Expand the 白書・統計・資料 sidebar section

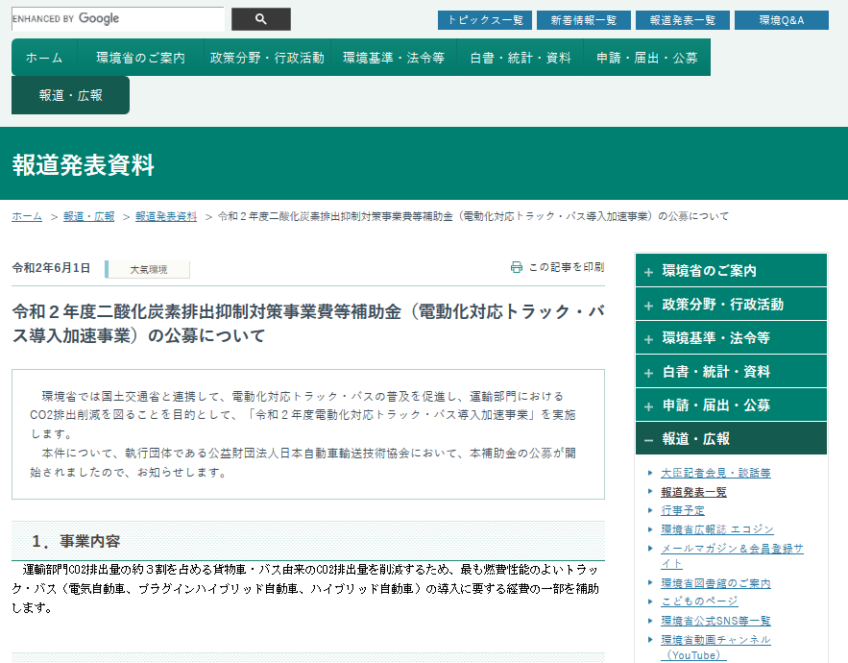[x=731, y=372]
